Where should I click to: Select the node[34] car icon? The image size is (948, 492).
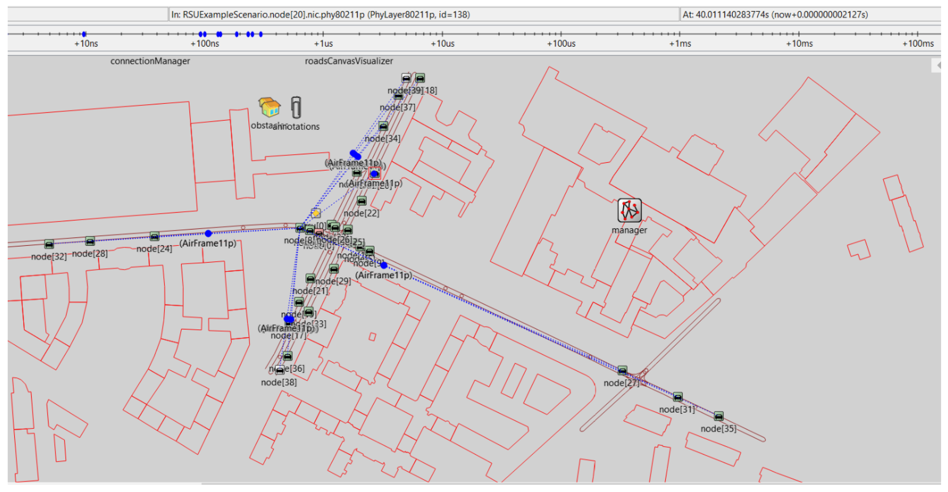[383, 127]
